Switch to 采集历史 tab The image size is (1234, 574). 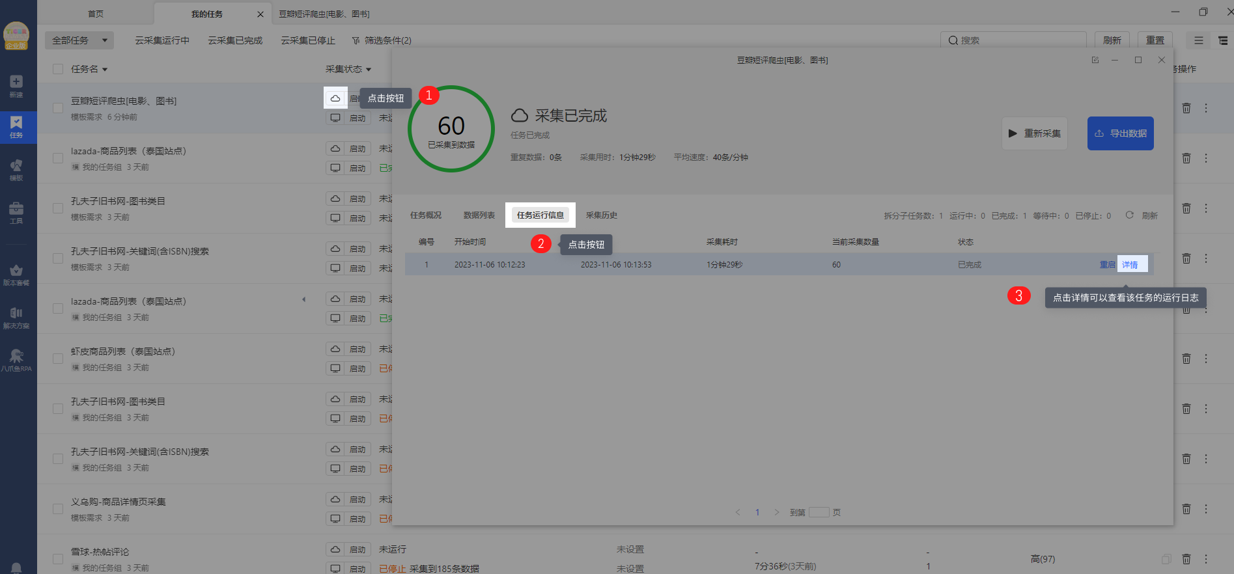[x=602, y=215]
